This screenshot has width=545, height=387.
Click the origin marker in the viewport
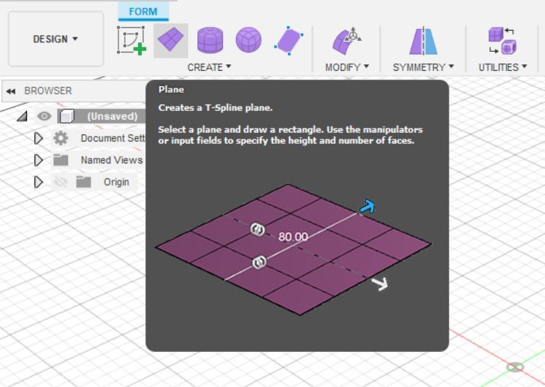click(515, 367)
